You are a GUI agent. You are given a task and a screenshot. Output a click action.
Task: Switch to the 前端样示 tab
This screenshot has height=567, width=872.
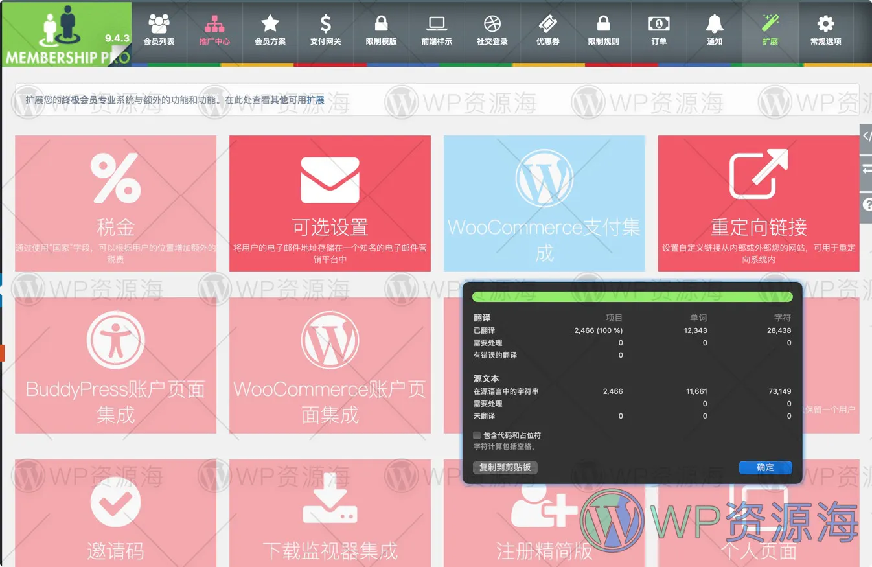coord(436,30)
